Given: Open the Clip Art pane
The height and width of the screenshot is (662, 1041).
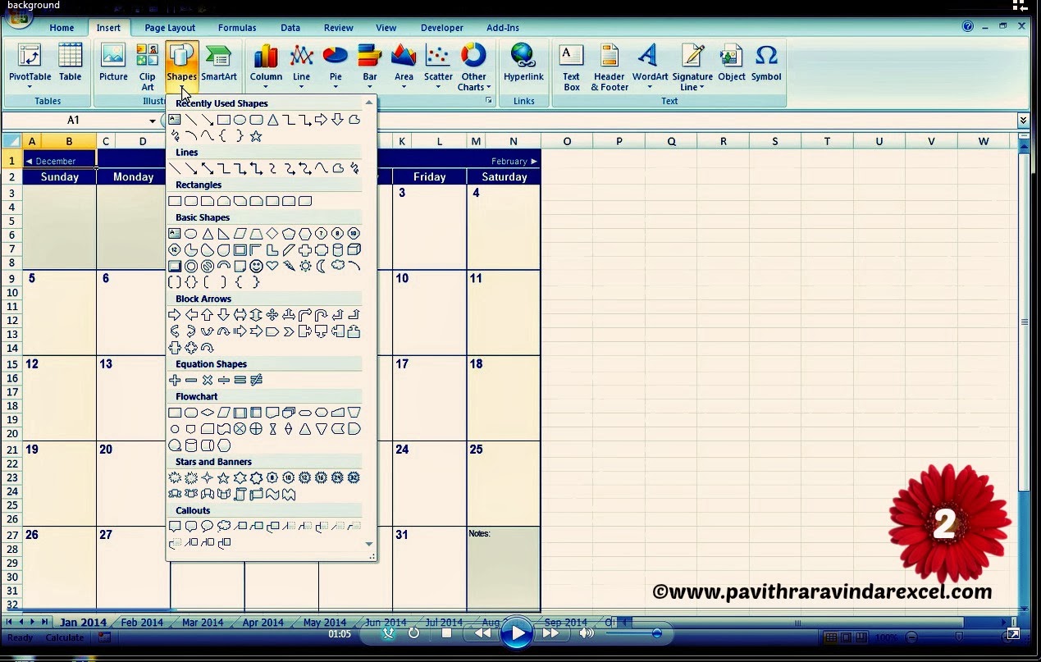Looking at the screenshot, I should click(148, 66).
